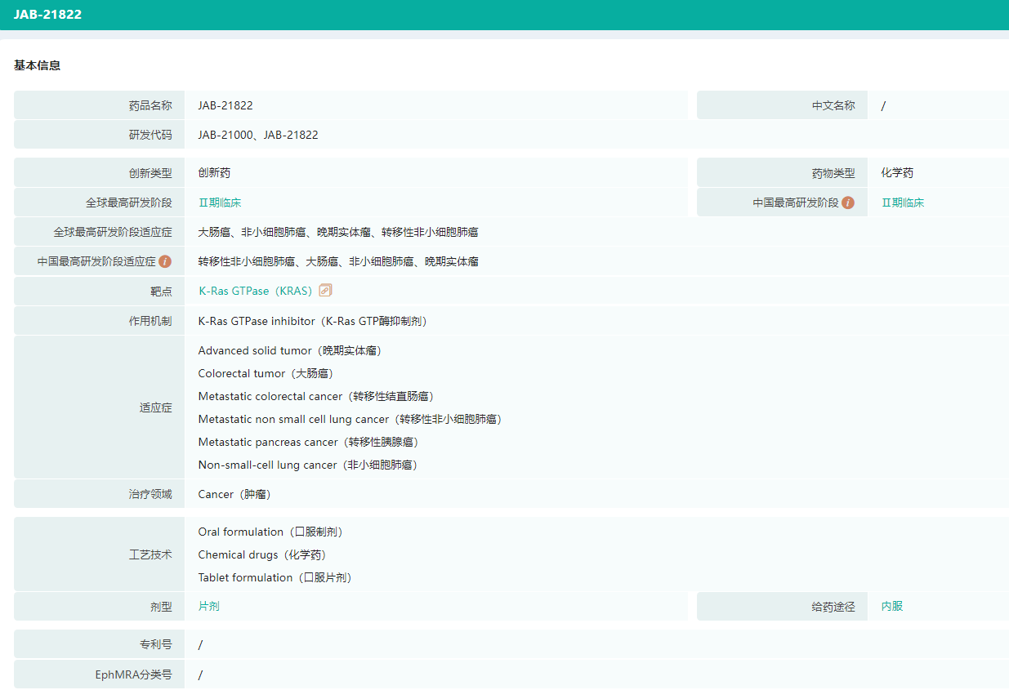Select the 药品名称 value JAB-21822
This screenshot has width=1009, height=690.
click(x=225, y=105)
